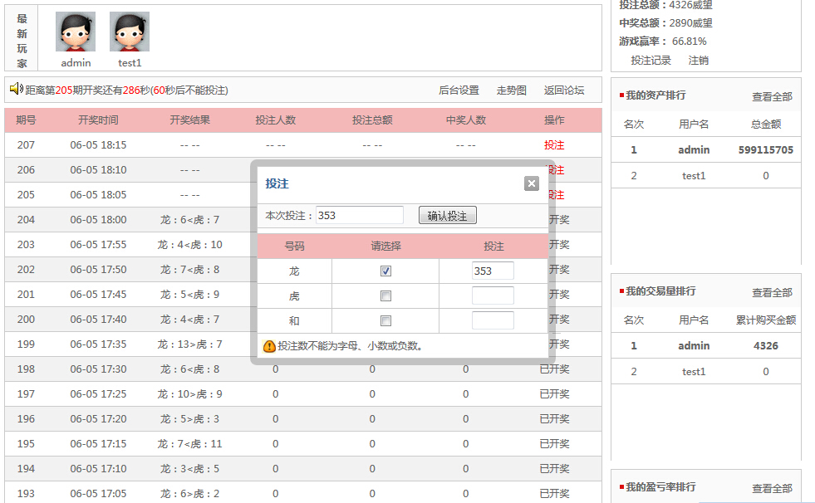View all in 我的交易量排行

(772, 293)
